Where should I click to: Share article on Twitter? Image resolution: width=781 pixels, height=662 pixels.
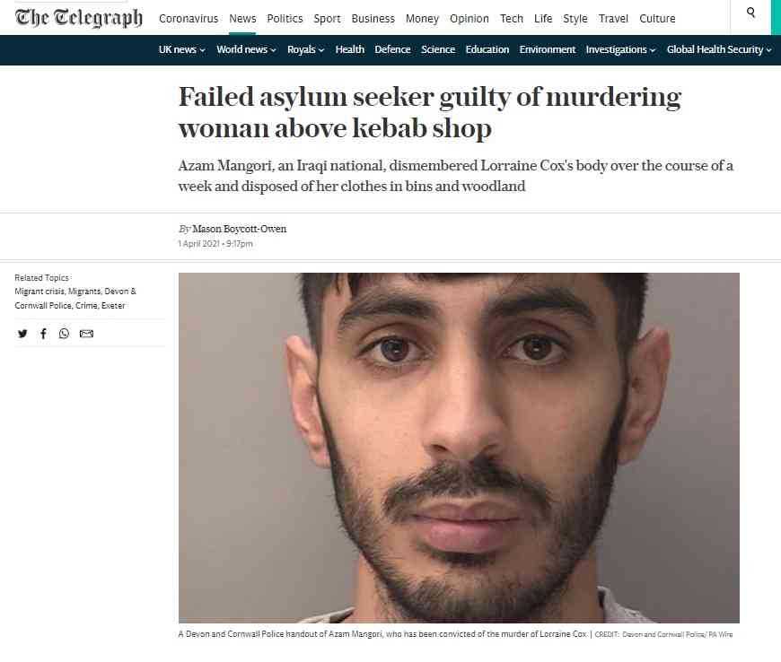(22, 334)
